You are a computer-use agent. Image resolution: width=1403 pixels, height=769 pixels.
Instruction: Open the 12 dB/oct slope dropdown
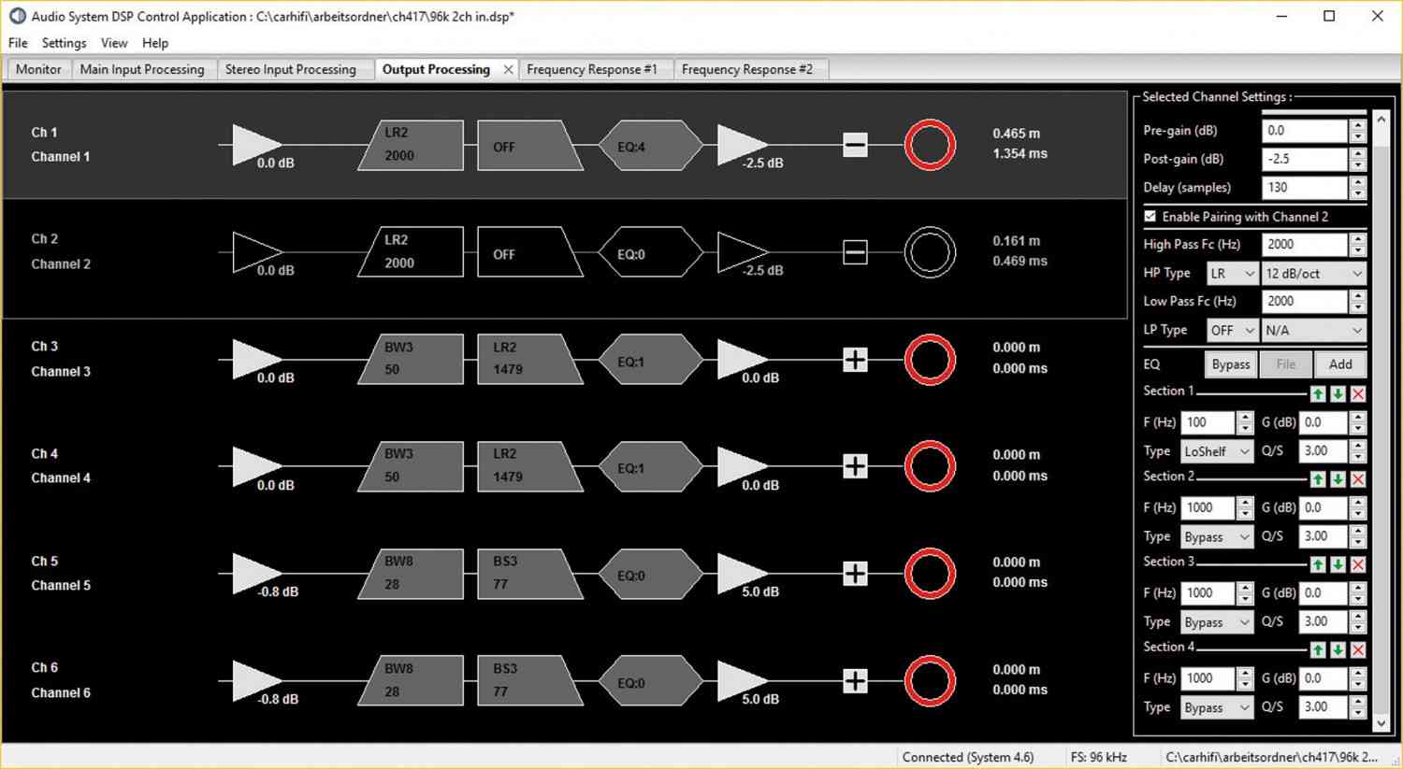point(1313,273)
